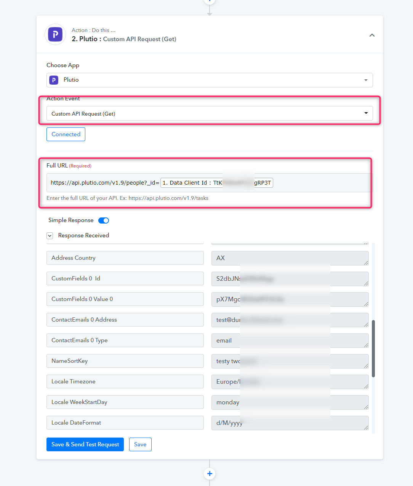Select the CustomFields 0 Value 0 field
413x486 pixels.
click(x=125, y=299)
